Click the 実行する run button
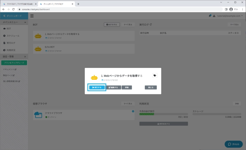 coord(97,87)
